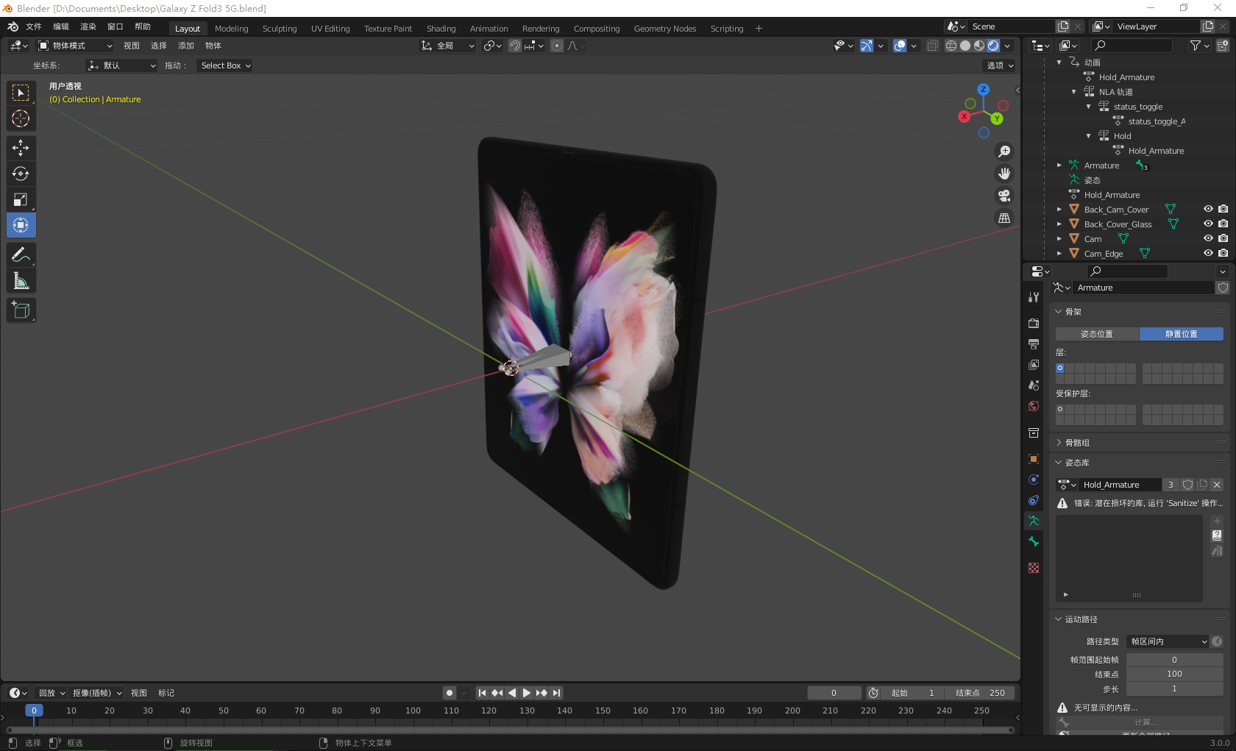Click the zoom view magnifier icon
The width and height of the screenshot is (1236, 751).
pyautogui.click(x=1004, y=152)
